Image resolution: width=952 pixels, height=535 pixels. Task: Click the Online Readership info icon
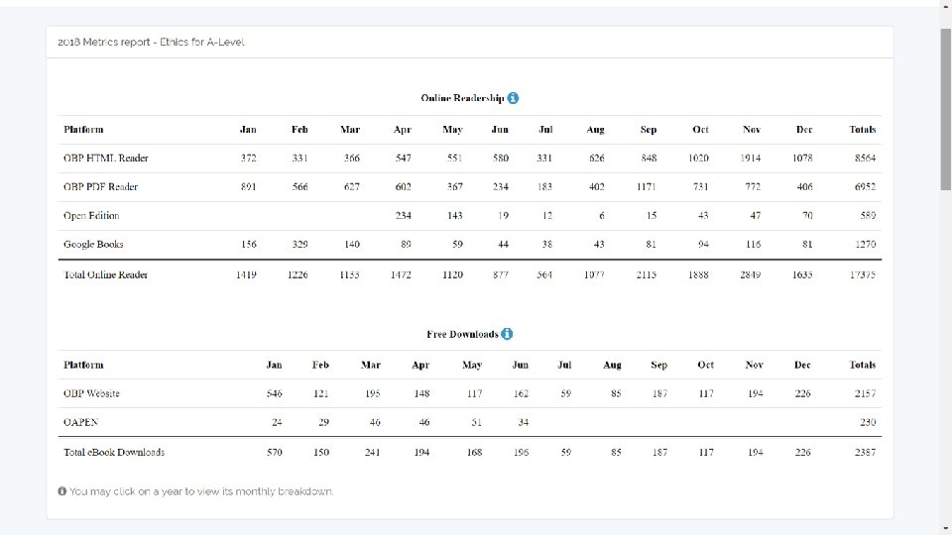(x=513, y=98)
